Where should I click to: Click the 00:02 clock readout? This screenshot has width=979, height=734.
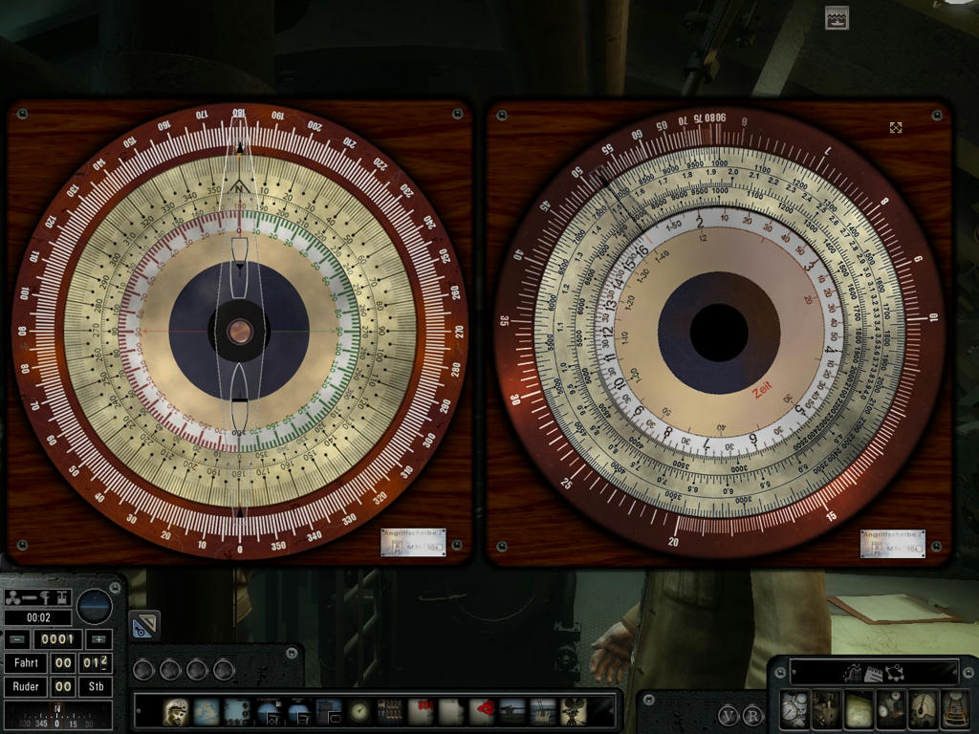pyautogui.click(x=38, y=617)
